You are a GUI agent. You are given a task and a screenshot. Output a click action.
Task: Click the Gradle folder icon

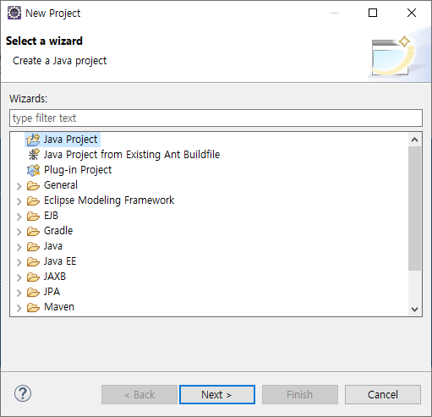[33, 231]
